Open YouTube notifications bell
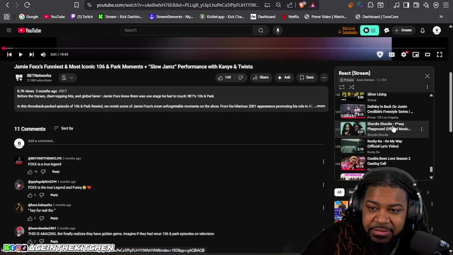The width and height of the screenshot is (453, 255). [423, 30]
